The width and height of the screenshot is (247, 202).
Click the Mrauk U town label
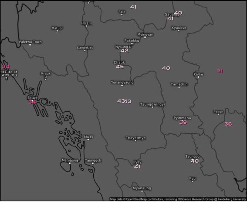[x=45, y=75]
